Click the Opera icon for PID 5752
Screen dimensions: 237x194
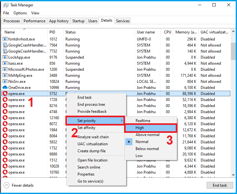coord(5,93)
